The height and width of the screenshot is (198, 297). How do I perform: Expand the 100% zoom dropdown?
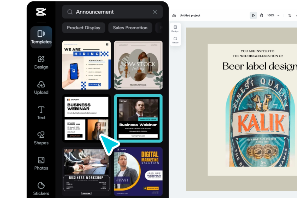(x=274, y=16)
